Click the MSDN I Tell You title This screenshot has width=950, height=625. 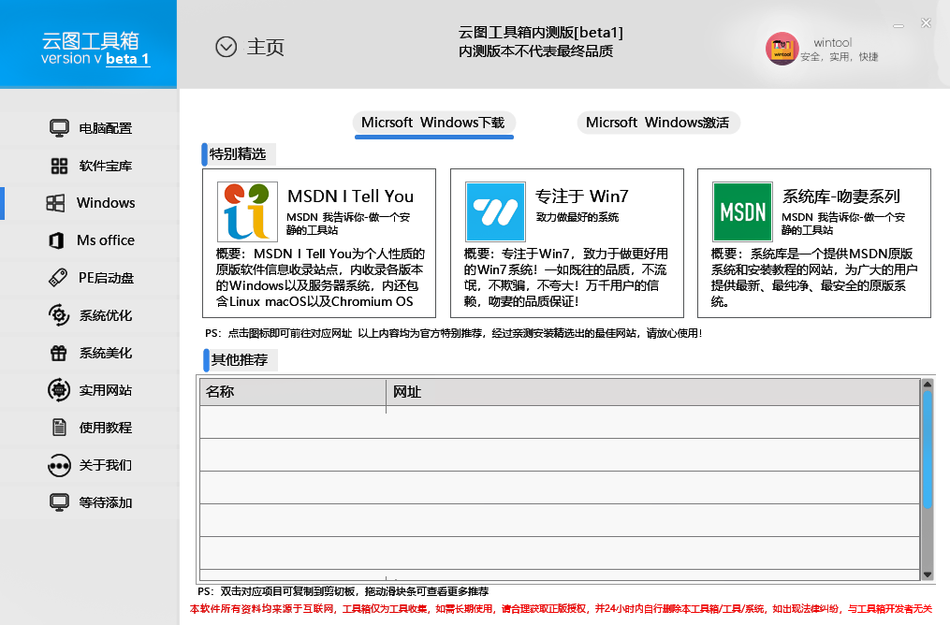click(x=350, y=196)
